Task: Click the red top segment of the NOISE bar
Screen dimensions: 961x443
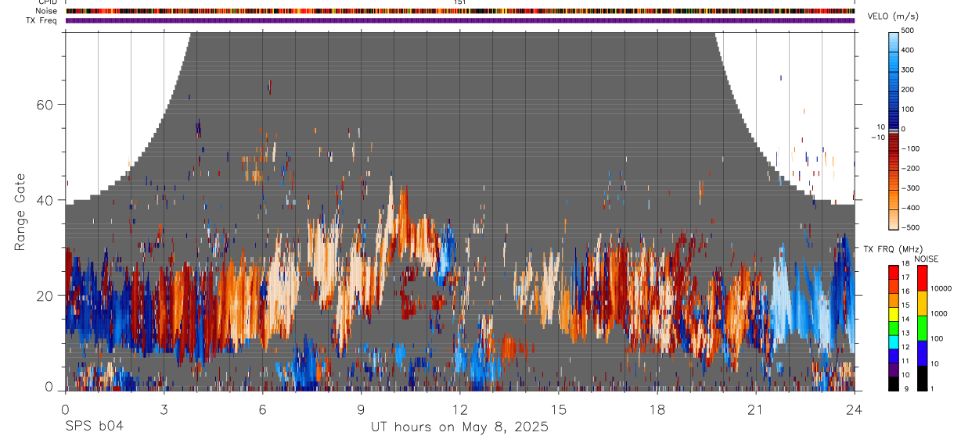Action: (x=921, y=278)
